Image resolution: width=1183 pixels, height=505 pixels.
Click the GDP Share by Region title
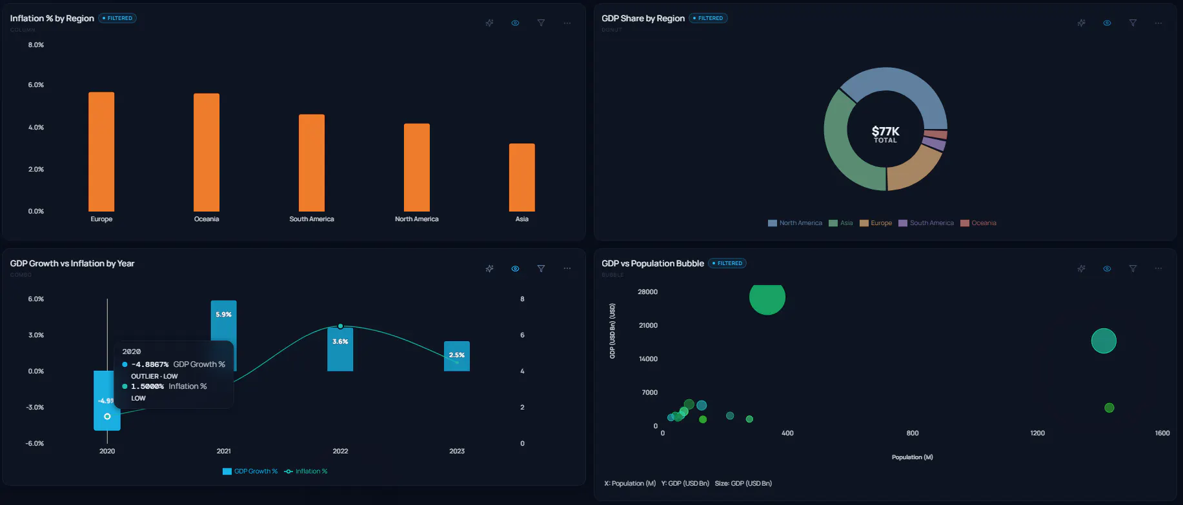point(643,18)
